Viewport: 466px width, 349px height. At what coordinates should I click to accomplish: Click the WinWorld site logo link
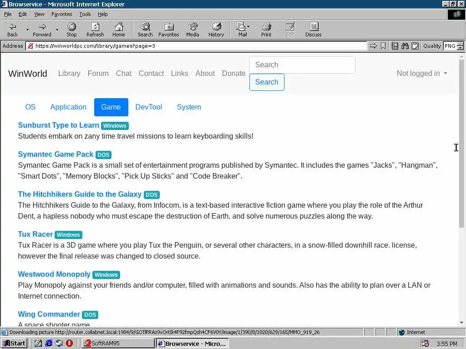pyautogui.click(x=28, y=74)
